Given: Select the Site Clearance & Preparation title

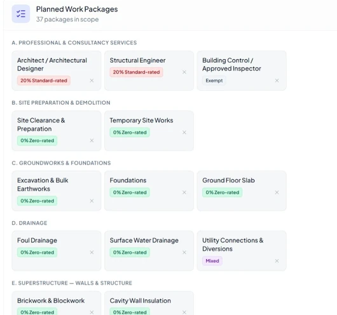Looking at the screenshot, I should click(41, 124).
